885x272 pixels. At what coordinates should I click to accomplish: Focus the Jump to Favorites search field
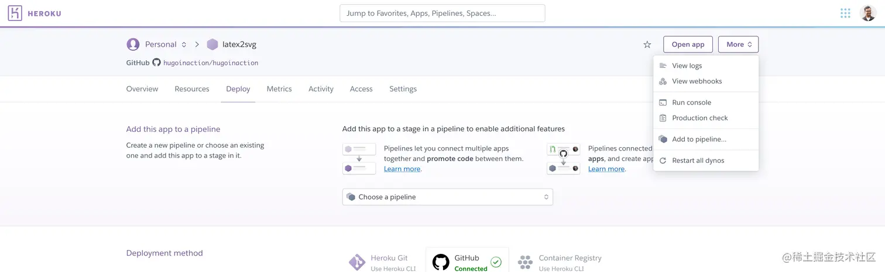coord(442,13)
